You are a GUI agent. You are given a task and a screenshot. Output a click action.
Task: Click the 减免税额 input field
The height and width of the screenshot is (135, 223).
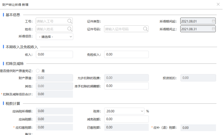coord(126,119)
